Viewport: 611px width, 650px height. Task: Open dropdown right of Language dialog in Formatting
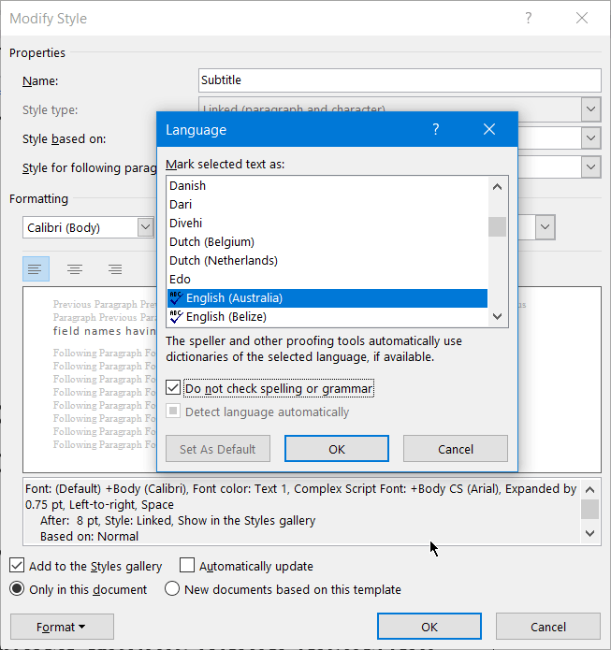tap(546, 227)
